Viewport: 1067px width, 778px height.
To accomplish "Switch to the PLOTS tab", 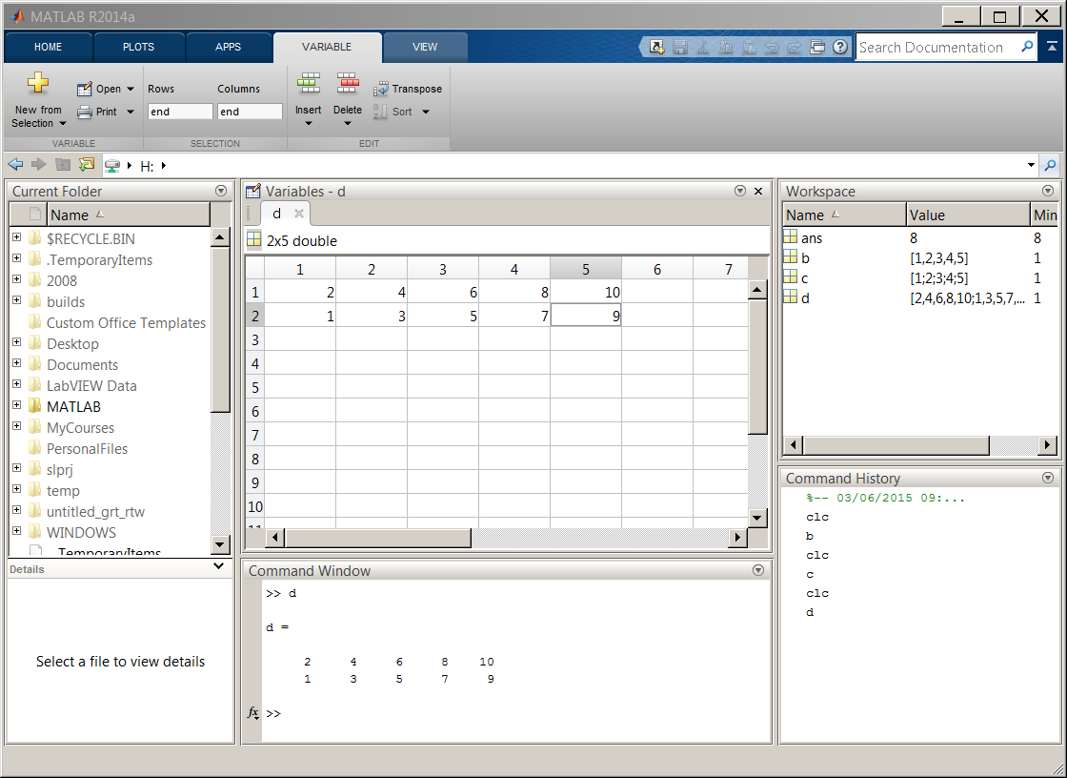I will [139, 47].
